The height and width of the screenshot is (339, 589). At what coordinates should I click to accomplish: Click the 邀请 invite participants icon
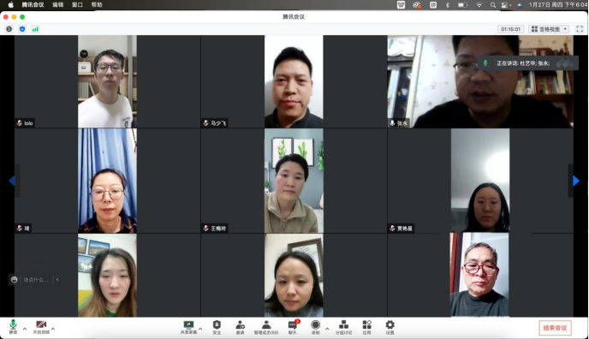point(240,327)
